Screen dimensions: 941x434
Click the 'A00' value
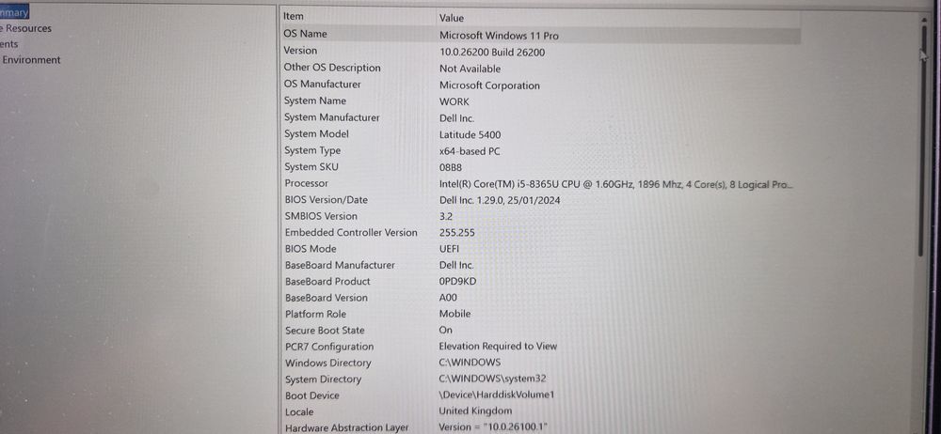pos(448,298)
